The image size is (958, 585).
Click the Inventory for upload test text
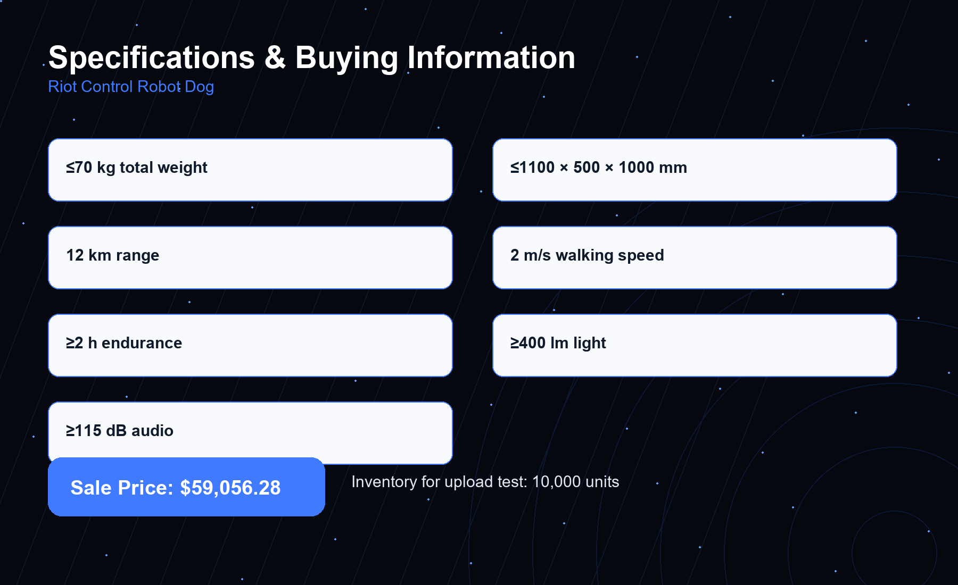pos(485,482)
